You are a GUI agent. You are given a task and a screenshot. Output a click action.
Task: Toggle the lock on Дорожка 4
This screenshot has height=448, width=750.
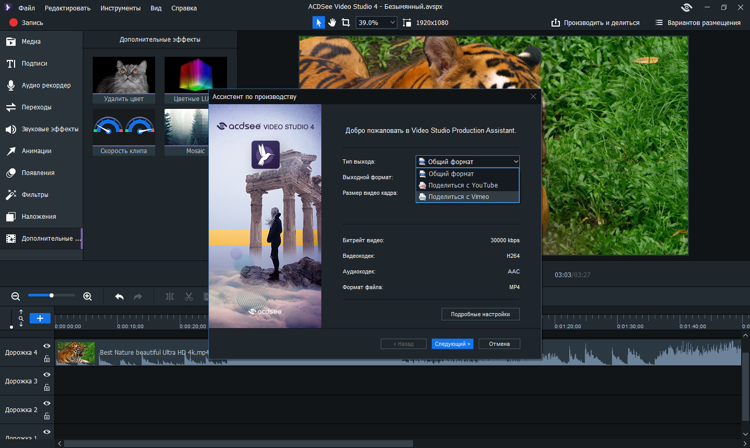47,358
